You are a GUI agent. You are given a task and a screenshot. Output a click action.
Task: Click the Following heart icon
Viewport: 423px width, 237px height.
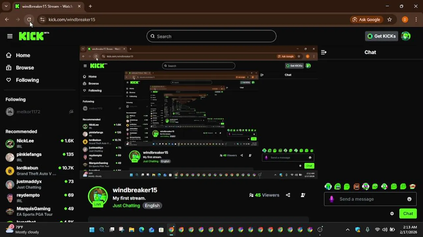pos(9,80)
